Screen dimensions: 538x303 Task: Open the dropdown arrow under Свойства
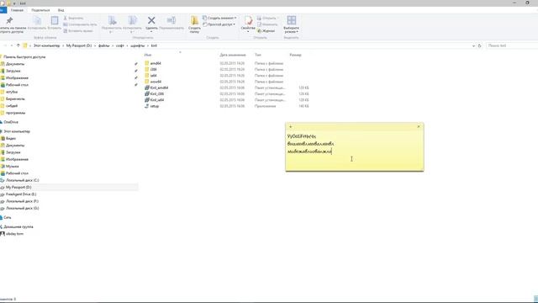pos(248,32)
